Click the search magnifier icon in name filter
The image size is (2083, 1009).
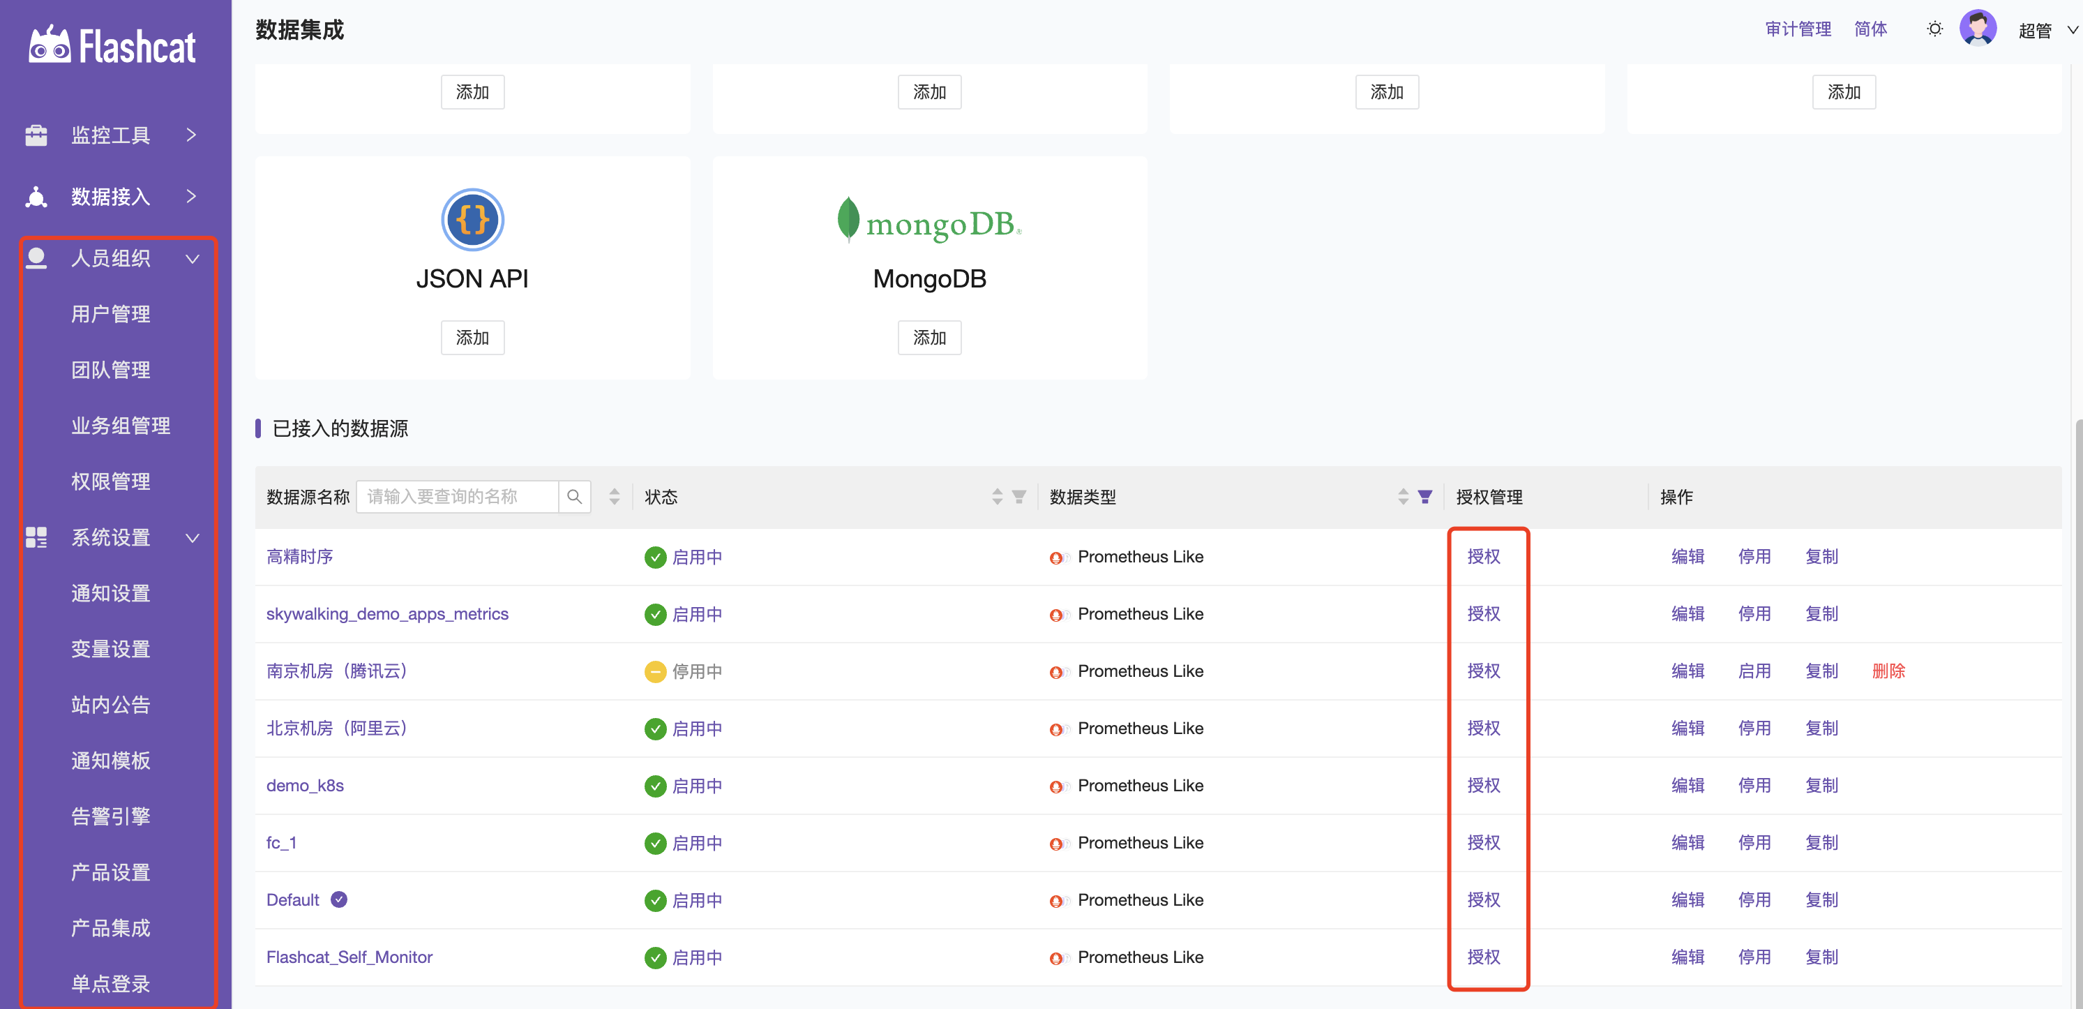tap(574, 497)
